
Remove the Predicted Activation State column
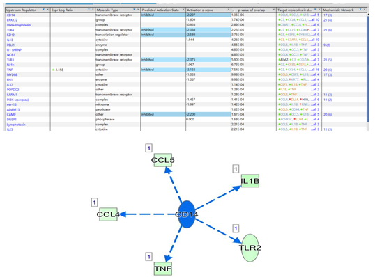click(183, 10)
